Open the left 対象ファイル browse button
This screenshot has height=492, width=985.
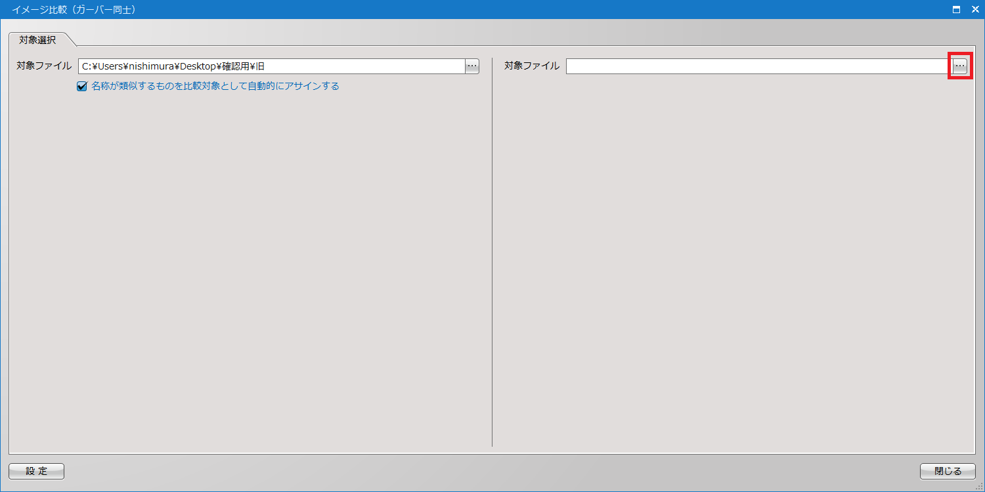[x=472, y=66]
